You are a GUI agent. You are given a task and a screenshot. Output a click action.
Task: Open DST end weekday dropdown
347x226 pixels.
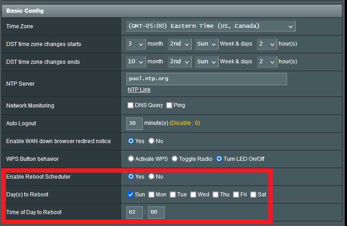click(x=206, y=62)
